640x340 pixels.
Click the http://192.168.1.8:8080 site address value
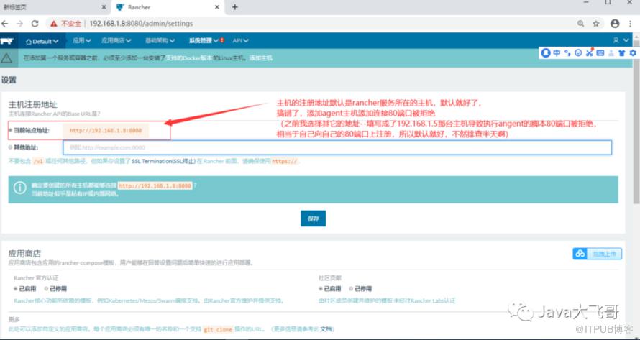pos(106,131)
